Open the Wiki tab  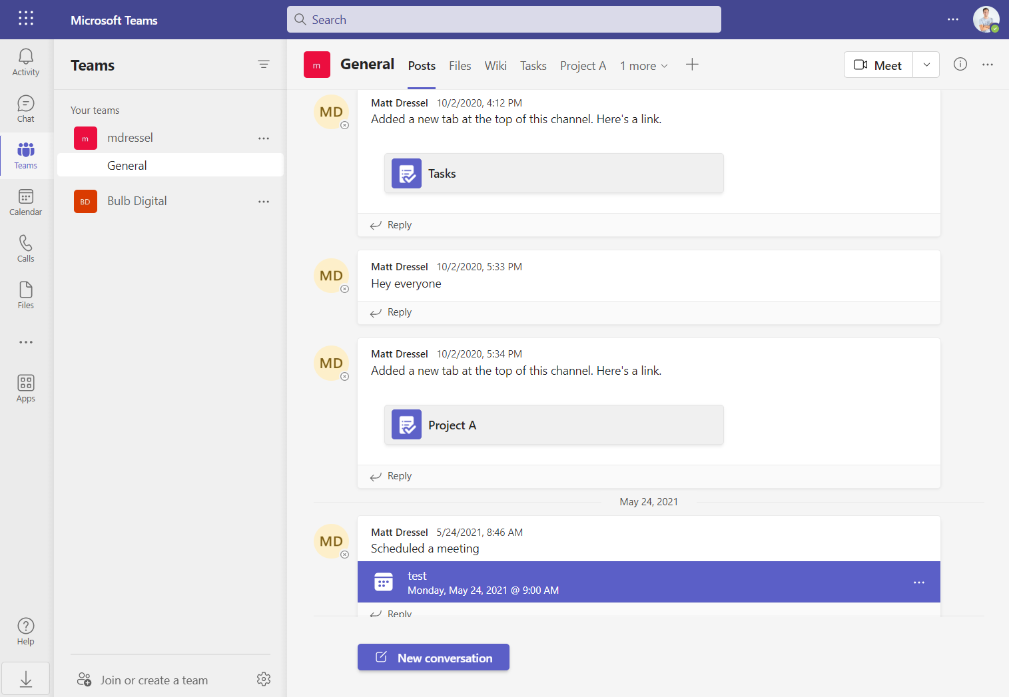coord(496,66)
